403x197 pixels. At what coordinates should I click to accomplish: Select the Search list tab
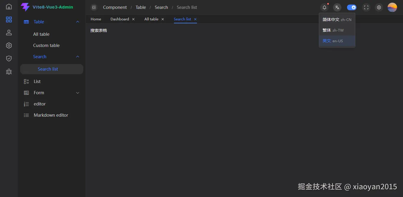pos(182,19)
